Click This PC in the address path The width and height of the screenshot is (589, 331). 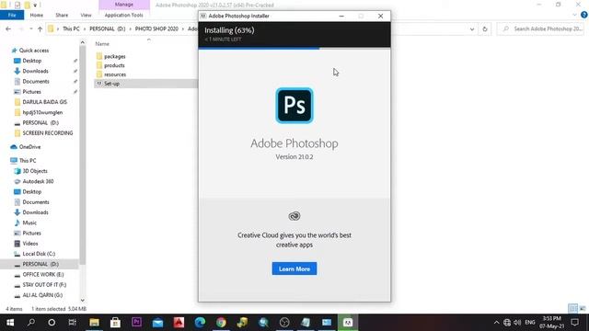[71, 29]
